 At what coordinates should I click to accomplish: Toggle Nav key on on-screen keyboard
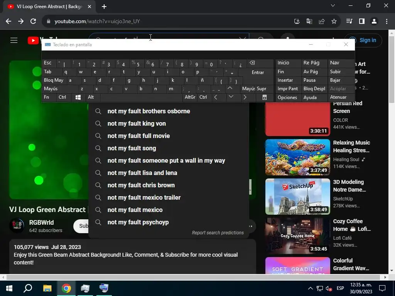341,63
